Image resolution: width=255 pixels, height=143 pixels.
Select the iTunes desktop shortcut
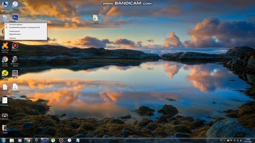point(15,5)
